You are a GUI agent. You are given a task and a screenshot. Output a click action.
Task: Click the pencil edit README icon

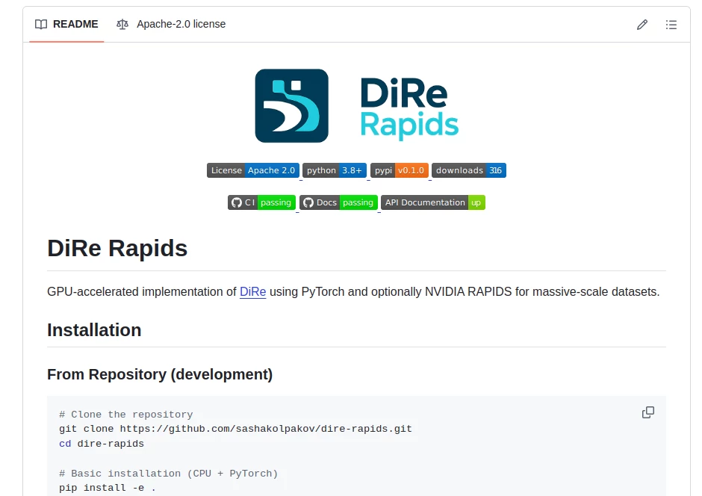pos(642,25)
